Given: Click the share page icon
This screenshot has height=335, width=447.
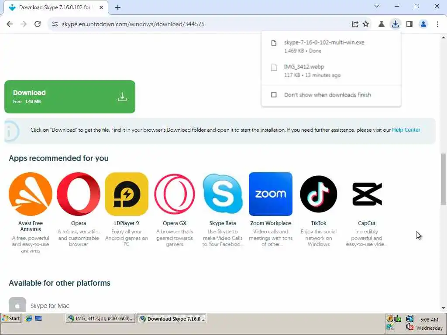Looking at the screenshot, I should point(355,24).
